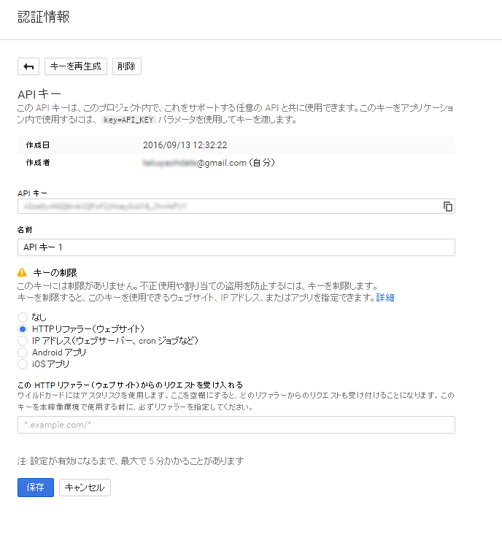
Task: Click the creator gmail address text
Action: point(209,163)
